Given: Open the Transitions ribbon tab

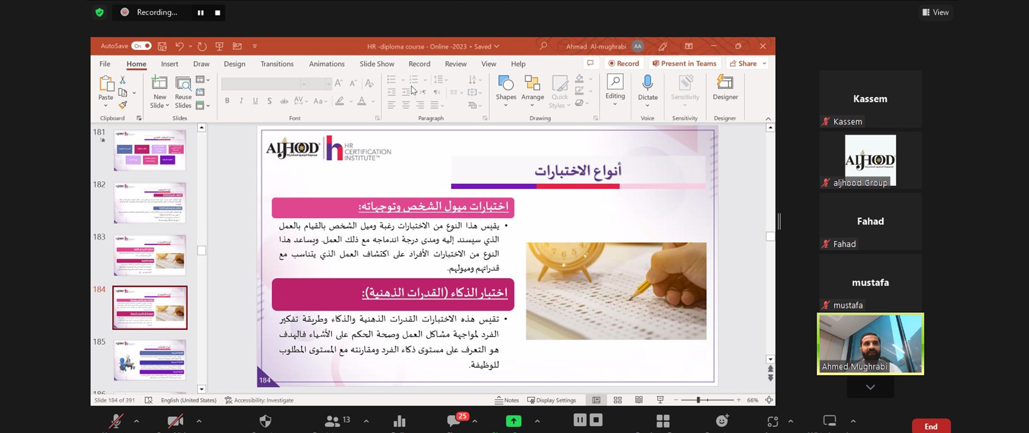Looking at the screenshot, I should [x=277, y=64].
